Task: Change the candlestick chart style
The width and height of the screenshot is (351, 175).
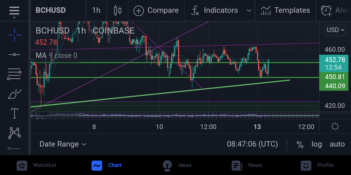Action: (x=117, y=11)
